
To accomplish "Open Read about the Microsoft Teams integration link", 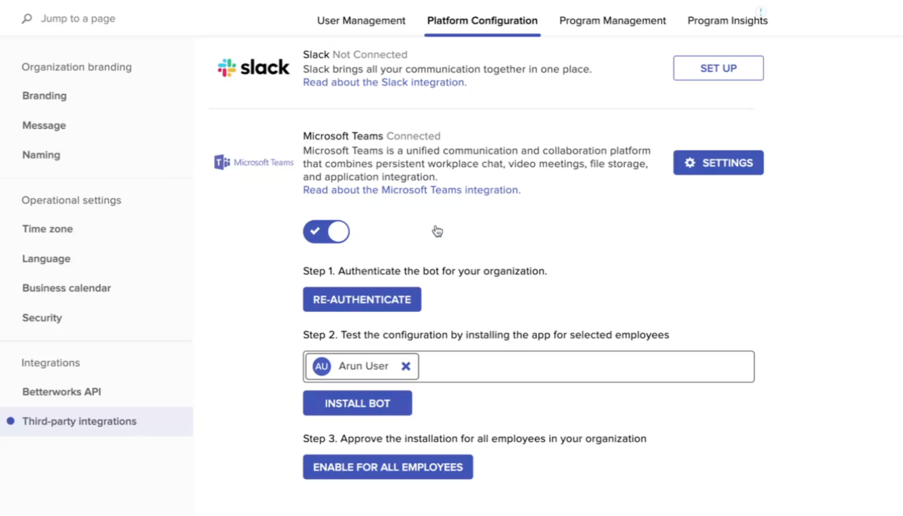I will (412, 190).
